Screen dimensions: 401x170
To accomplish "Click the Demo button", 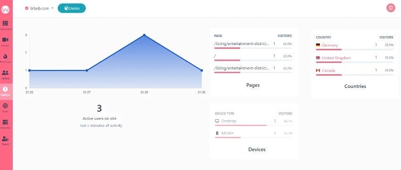I will pyautogui.click(x=72, y=8).
